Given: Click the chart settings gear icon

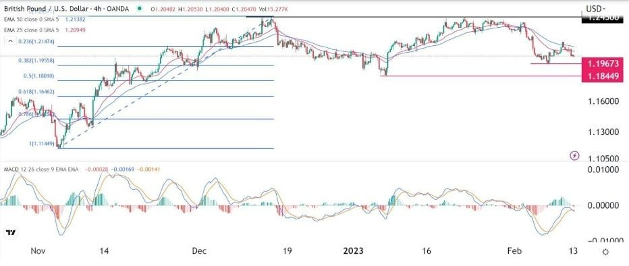Looking at the screenshot, I should (x=606, y=252).
